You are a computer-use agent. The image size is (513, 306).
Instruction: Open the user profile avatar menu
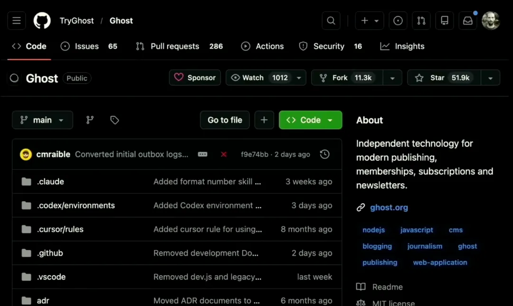tap(491, 20)
